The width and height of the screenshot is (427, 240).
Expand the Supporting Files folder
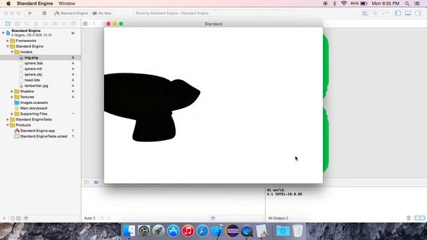coord(12,114)
